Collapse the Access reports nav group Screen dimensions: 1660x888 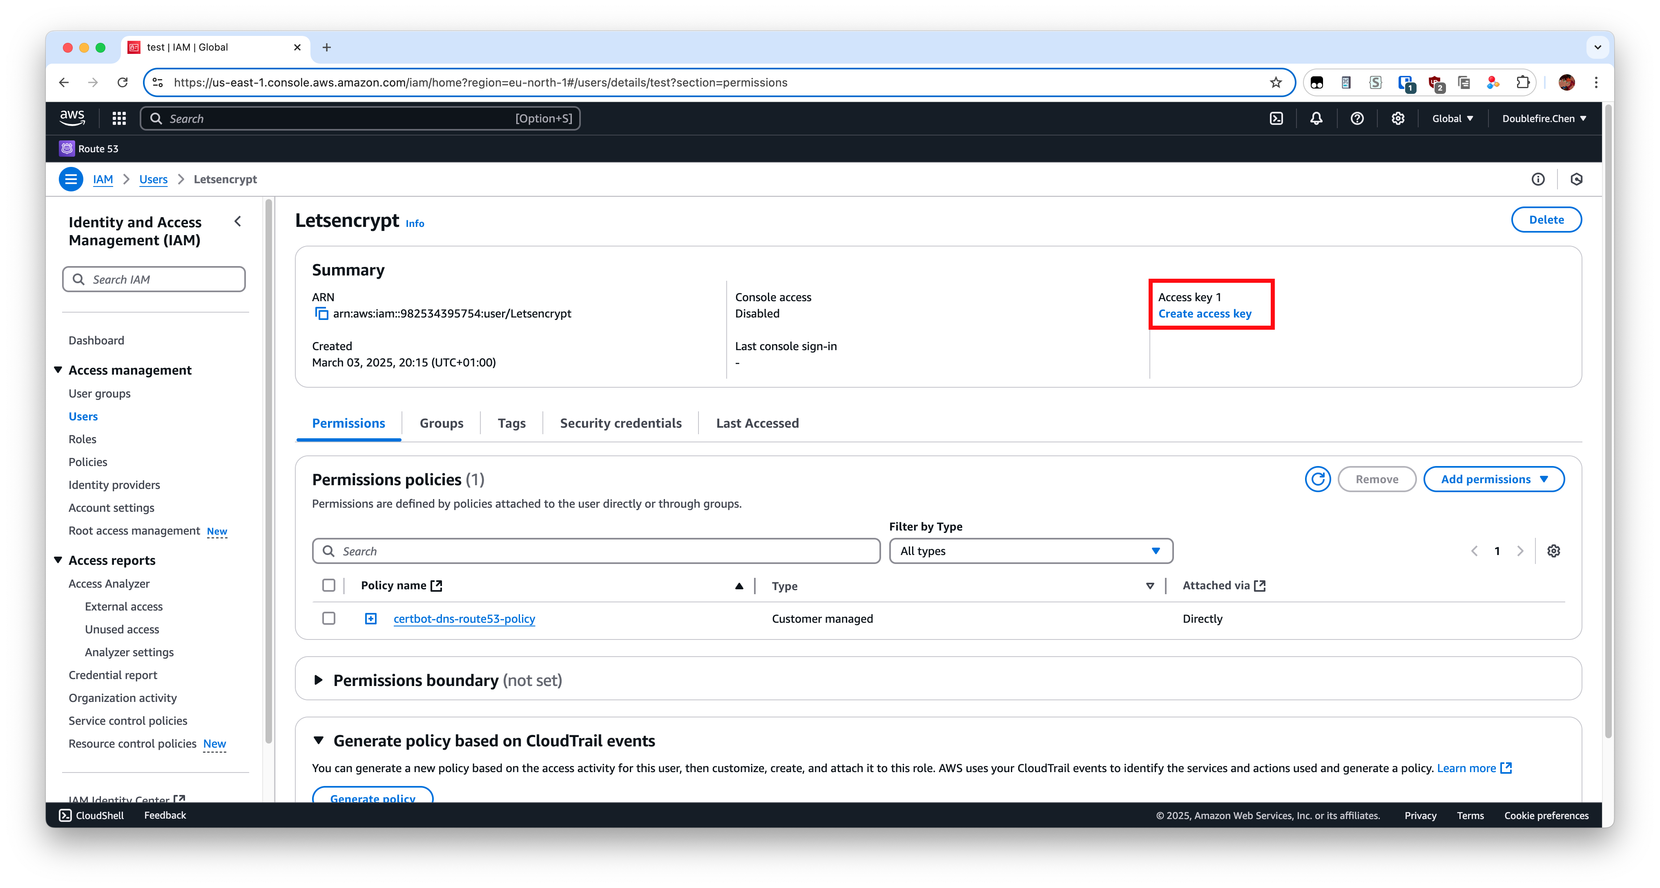pyautogui.click(x=58, y=560)
